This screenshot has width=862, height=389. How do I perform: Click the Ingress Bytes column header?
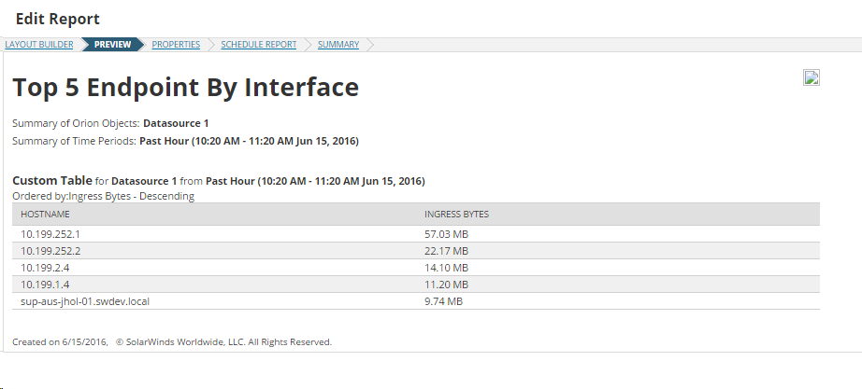456,214
